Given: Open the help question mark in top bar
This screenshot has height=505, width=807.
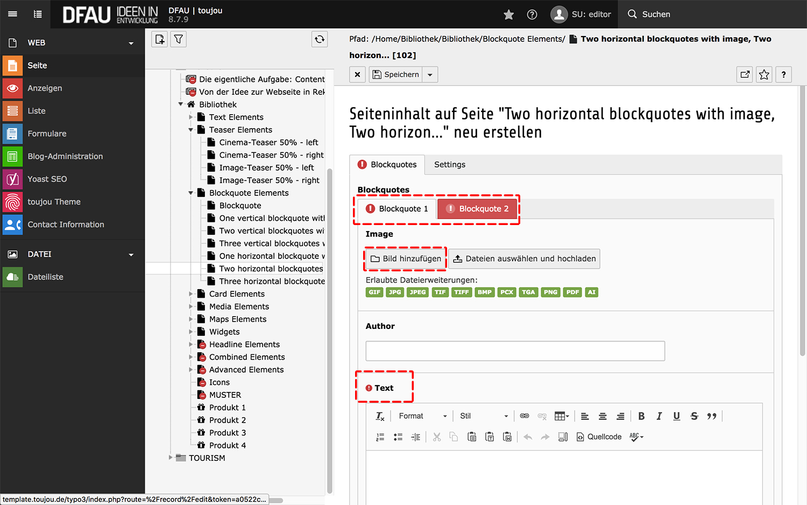Looking at the screenshot, I should 532,15.
